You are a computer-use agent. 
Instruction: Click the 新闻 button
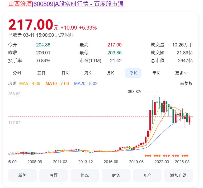tap(22, 175)
